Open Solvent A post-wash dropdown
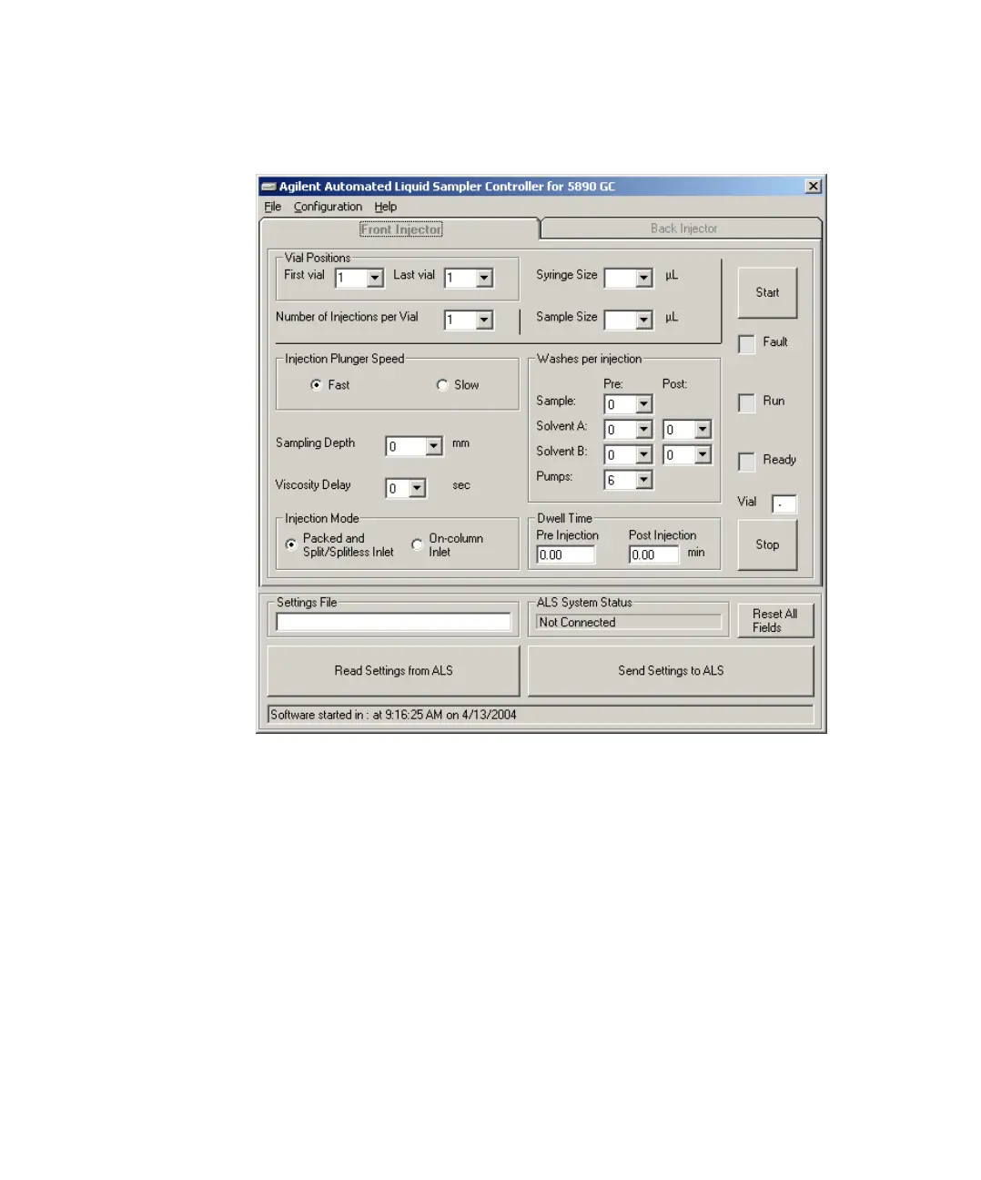981x1180 pixels. click(703, 429)
